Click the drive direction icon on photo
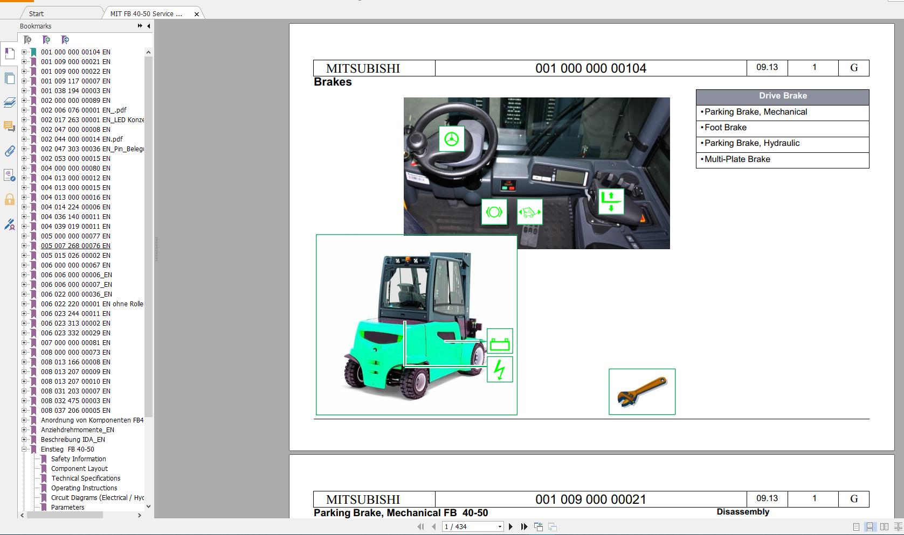Viewport: 904px width, 535px height. 529,212
